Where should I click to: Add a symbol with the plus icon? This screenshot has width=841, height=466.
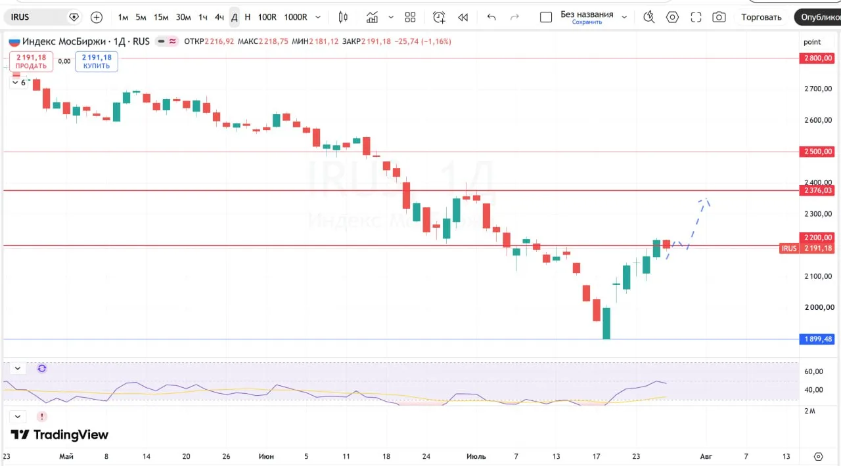point(97,17)
